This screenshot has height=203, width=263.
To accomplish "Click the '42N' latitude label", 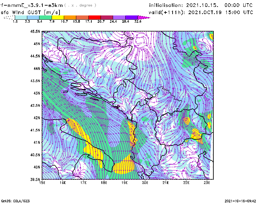I will (37, 118).
